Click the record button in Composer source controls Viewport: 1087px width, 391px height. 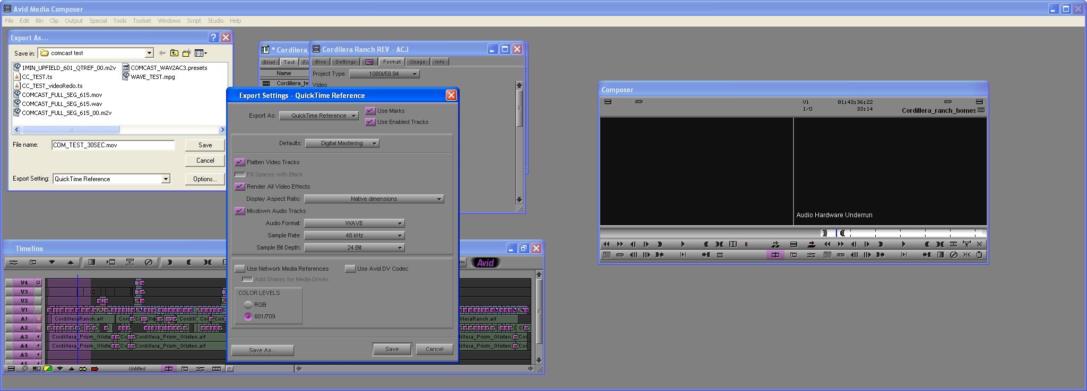click(746, 244)
